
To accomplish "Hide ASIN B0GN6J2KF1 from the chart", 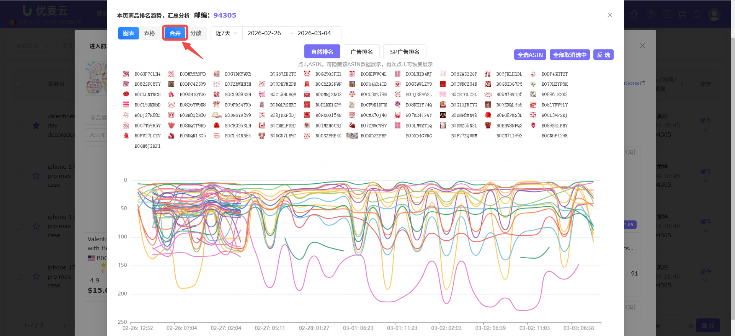I will click(147, 146).
